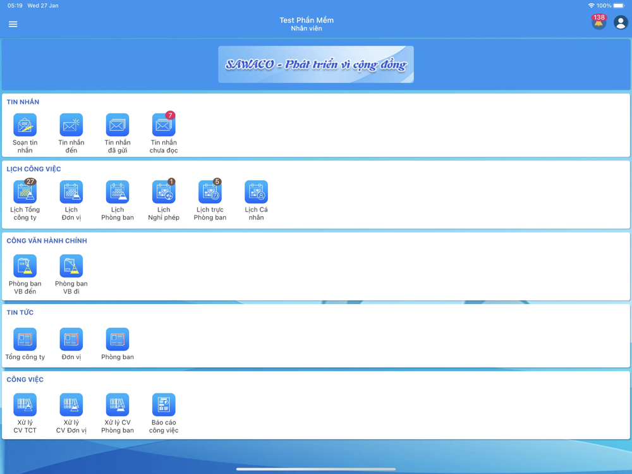Tap the SAWACO banner image

[x=316, y=64]
